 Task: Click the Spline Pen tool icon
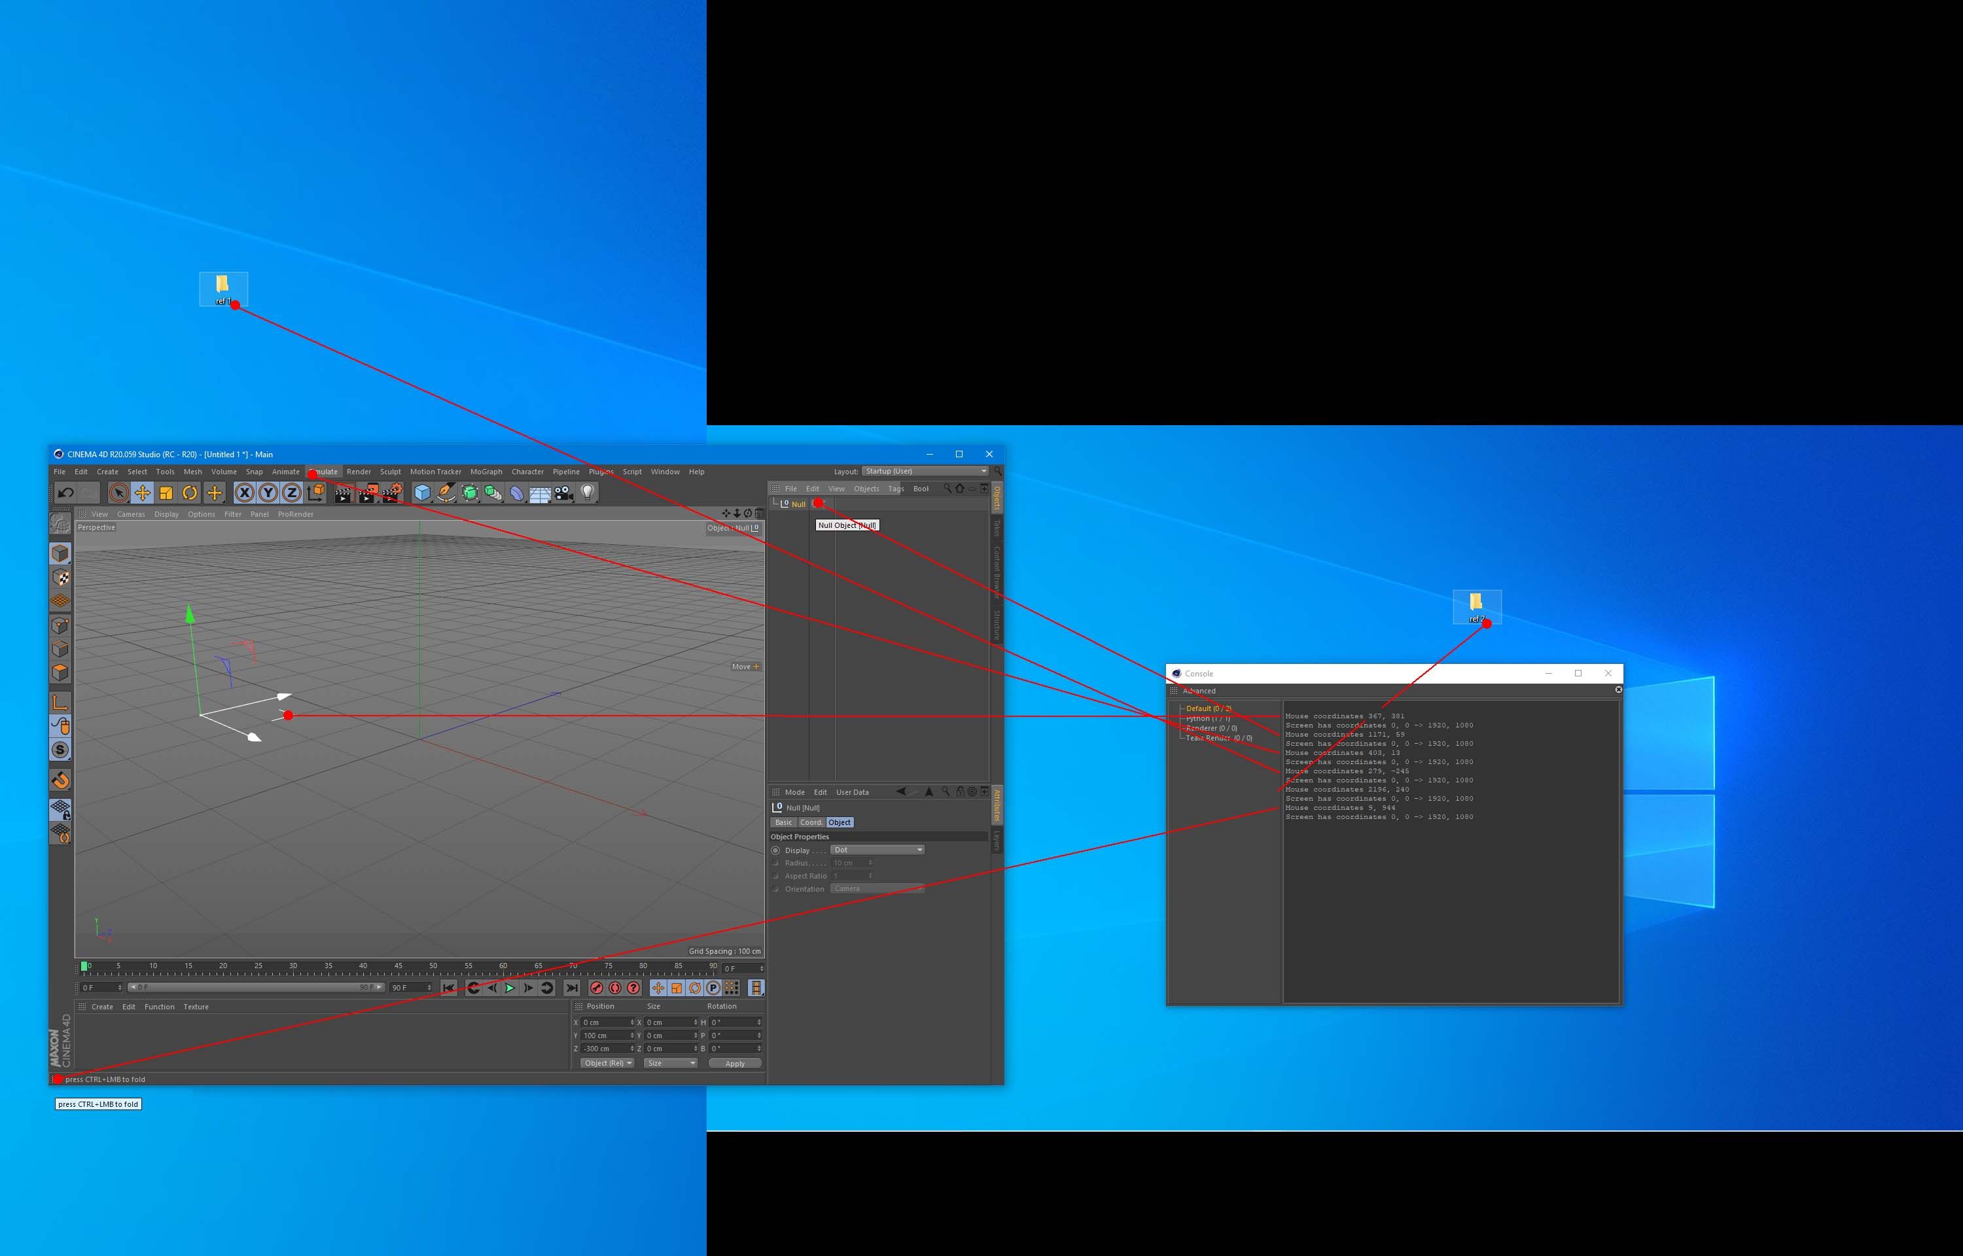click(446, 493)
